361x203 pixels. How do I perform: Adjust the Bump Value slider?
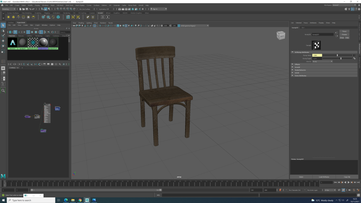click(337, 55)
